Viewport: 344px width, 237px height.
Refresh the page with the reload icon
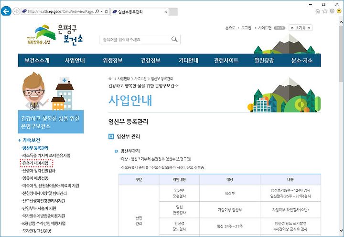(107, 11)
